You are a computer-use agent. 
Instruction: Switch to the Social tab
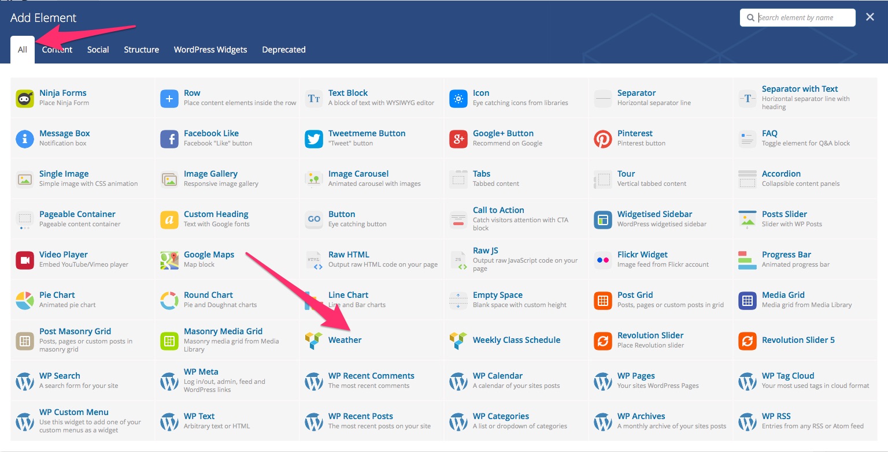pyautogui.click(x=98, y=50)
